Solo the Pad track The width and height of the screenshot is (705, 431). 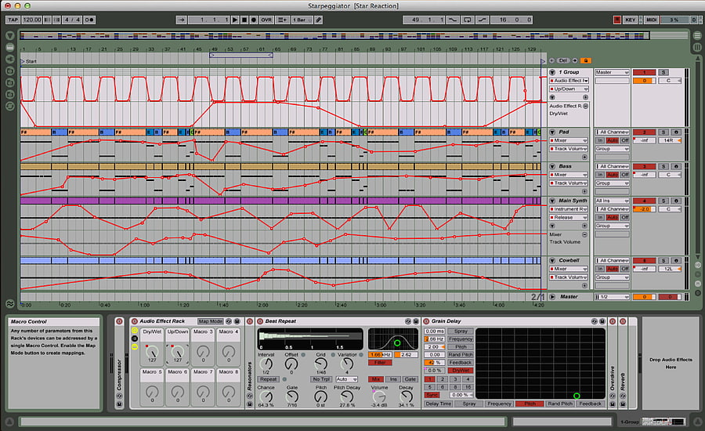coord(663,132)
